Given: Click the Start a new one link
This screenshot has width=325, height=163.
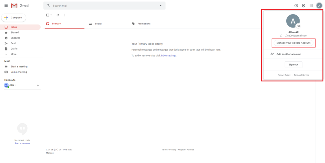Looking at the screenshot, I should [22, 143].
